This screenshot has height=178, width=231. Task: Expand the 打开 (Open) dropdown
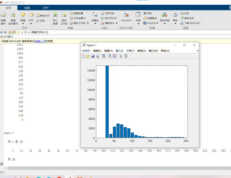pos(31,24)
